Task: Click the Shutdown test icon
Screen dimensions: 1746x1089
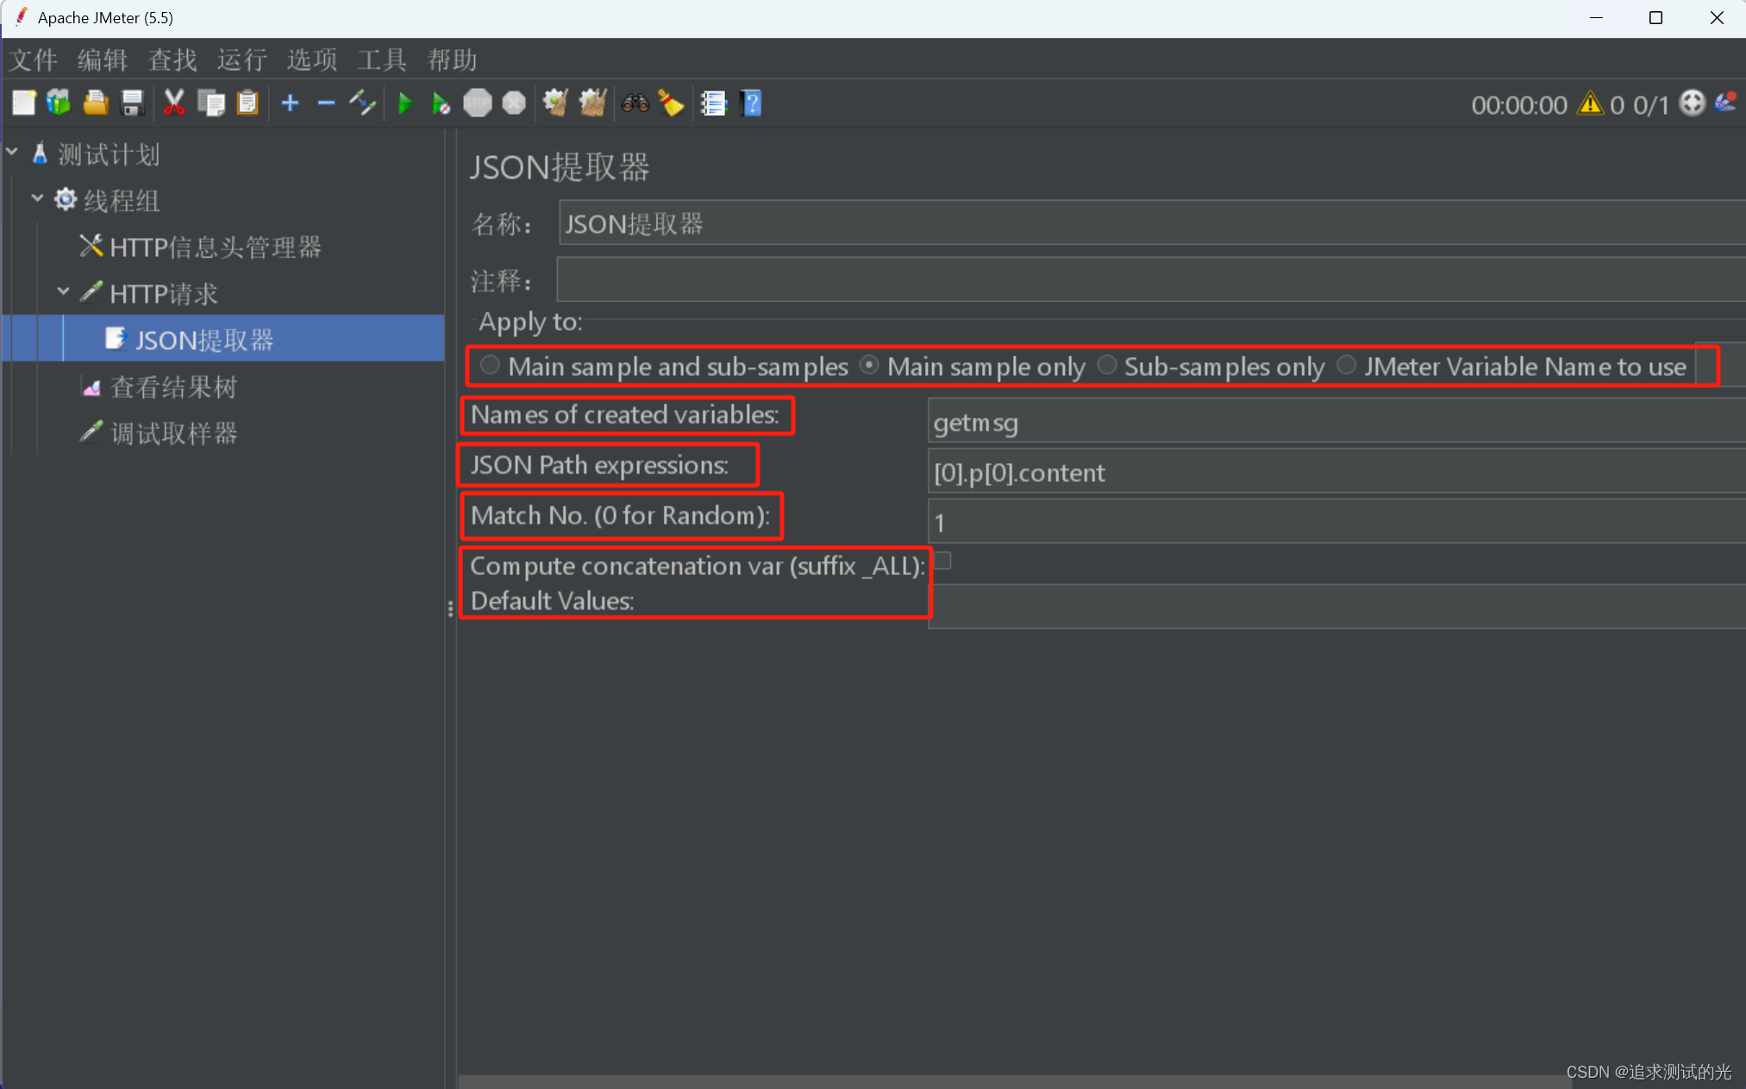Action: point(514,103)
